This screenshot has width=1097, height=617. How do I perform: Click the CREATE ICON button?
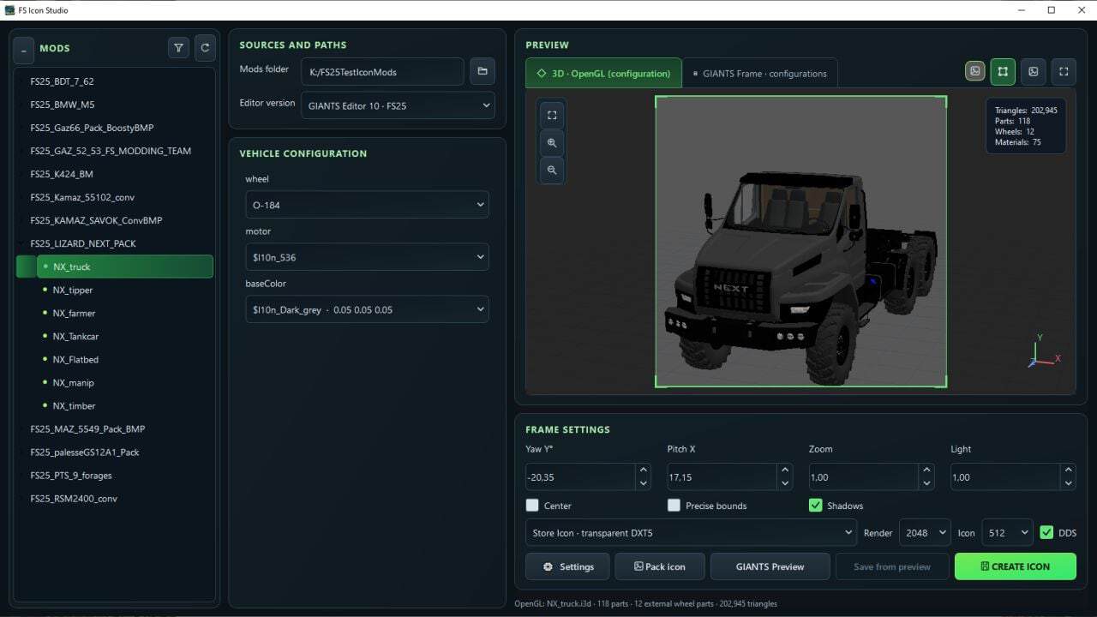[x=1016, y=566]
